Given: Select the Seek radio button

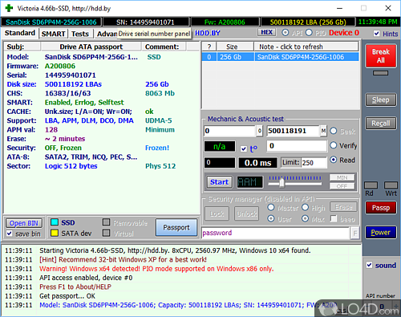Looking at the screenshot, I should click(x=334, y=131).
